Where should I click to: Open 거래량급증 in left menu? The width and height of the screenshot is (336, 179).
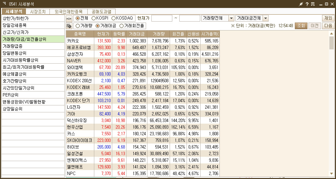click(33, 46)
